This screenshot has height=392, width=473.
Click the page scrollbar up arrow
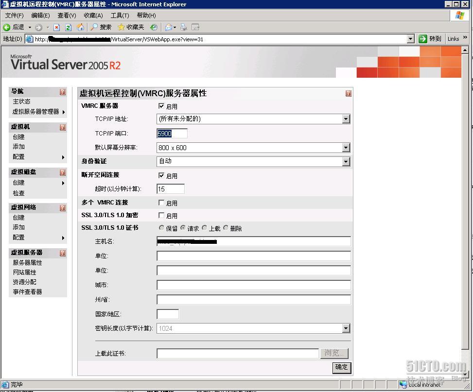click(x=465, y=50)
